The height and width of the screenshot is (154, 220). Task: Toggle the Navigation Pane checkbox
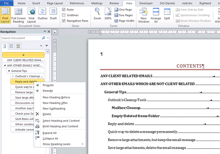coord(64,21)
